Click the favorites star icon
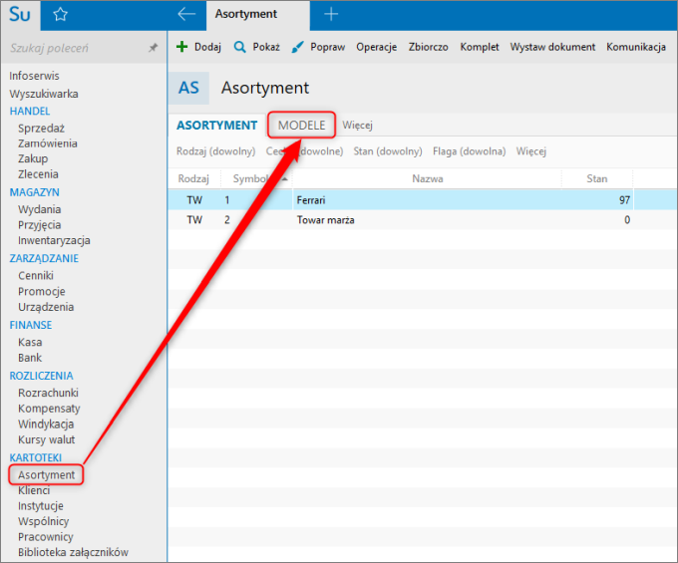This screenshot has height=563, width=678. tap(60, 15)
